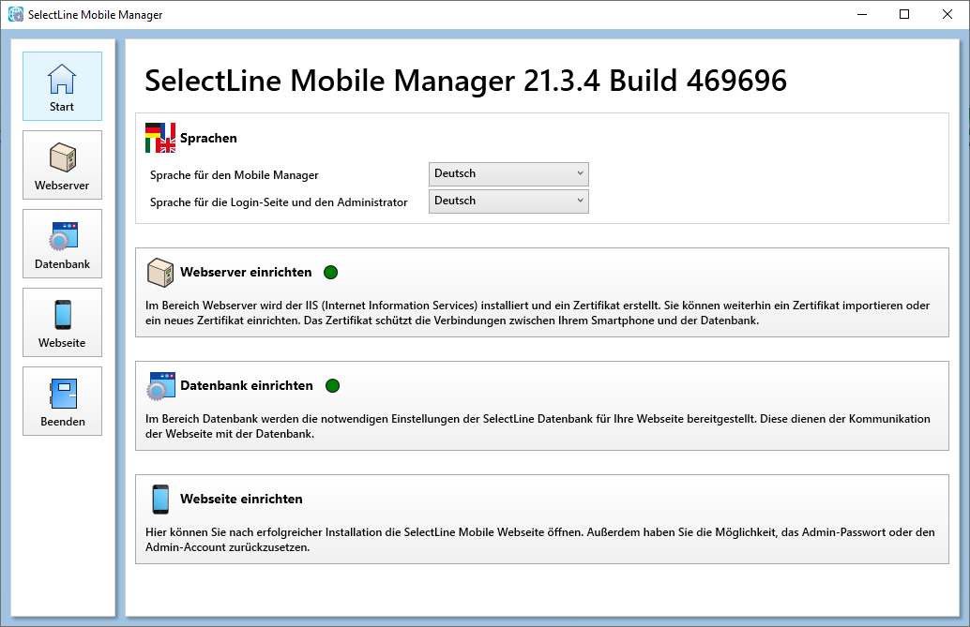970x627 pixels.
Task: Click green status indicator next to Webserver einrichten
Action: point(331,272)
